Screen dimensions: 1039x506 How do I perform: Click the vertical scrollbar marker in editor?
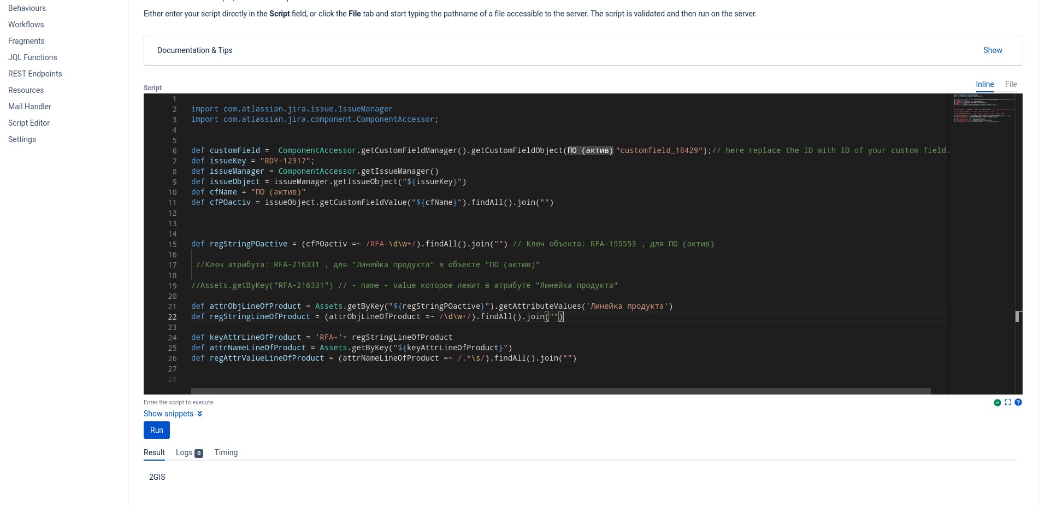(x=1018, y=316)
